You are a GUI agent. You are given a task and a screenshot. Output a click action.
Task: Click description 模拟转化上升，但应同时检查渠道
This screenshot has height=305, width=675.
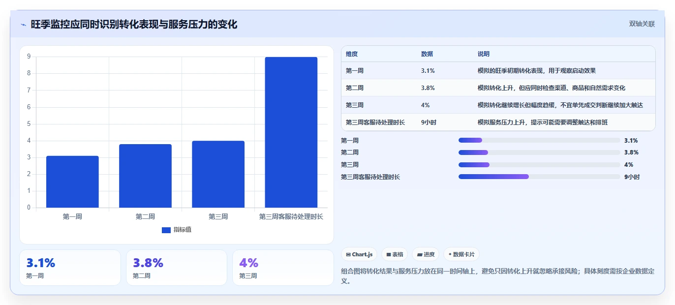552,88
